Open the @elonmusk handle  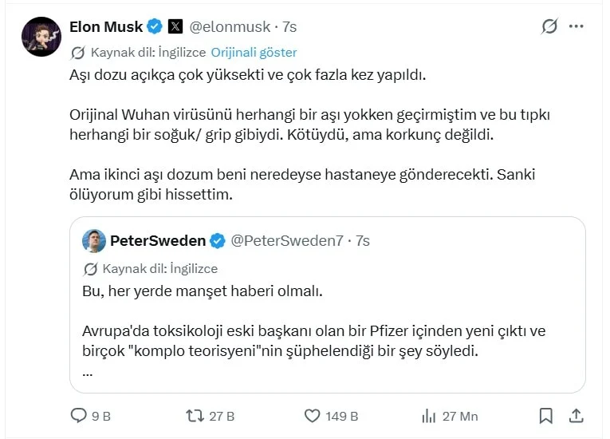pos(229,26)
